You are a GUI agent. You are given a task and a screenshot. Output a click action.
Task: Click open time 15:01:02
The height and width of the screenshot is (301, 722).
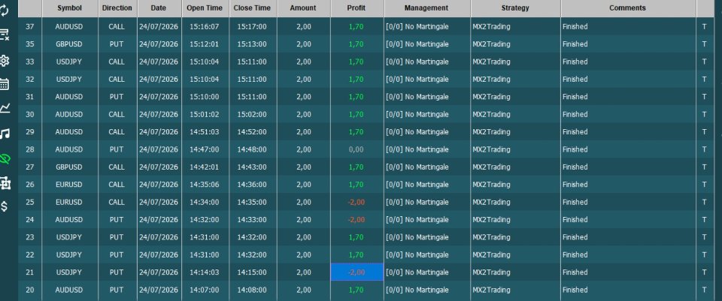click(x=205, y=114)
